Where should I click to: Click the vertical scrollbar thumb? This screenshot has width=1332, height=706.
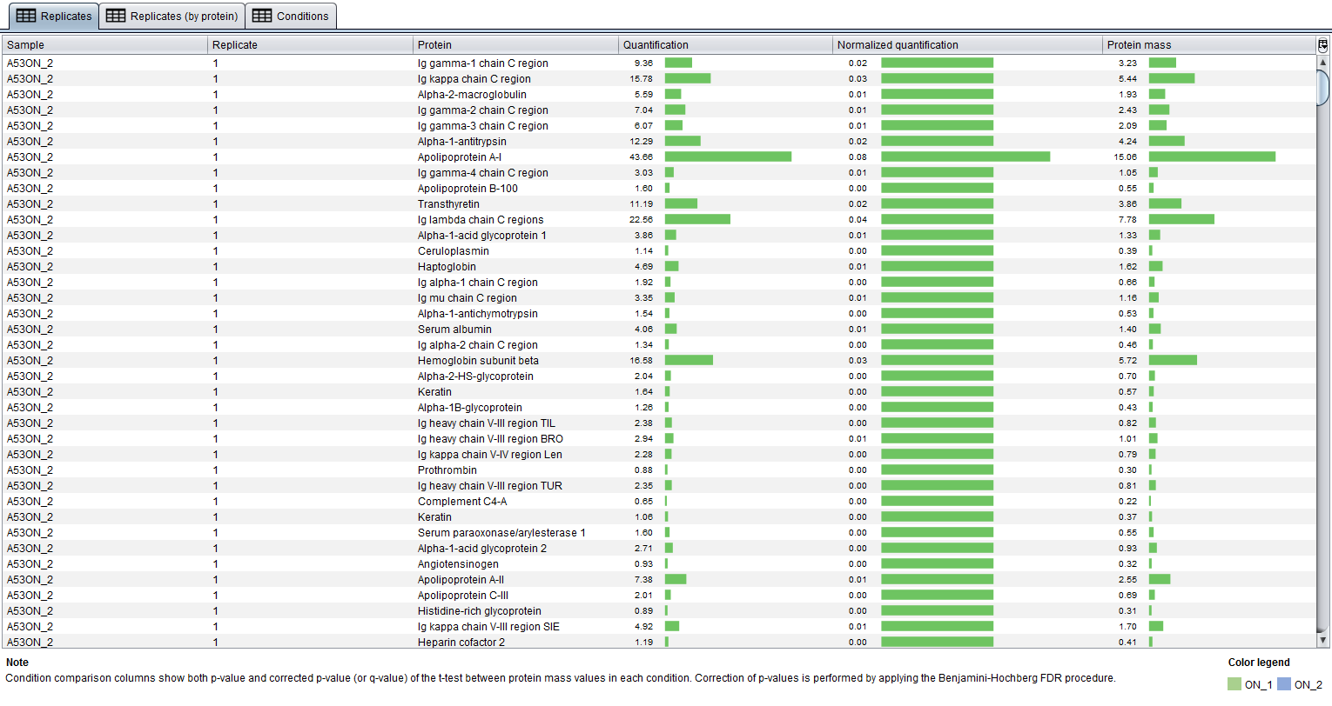click(1323, 87)
